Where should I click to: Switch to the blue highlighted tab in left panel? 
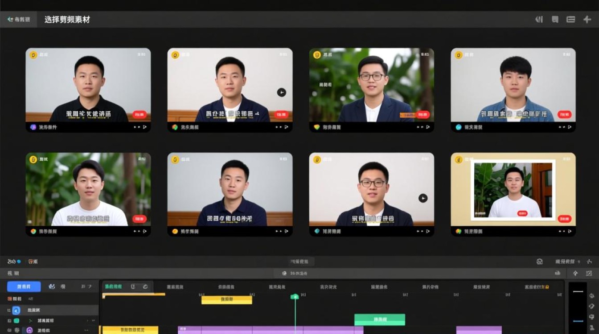coord(24,286)
